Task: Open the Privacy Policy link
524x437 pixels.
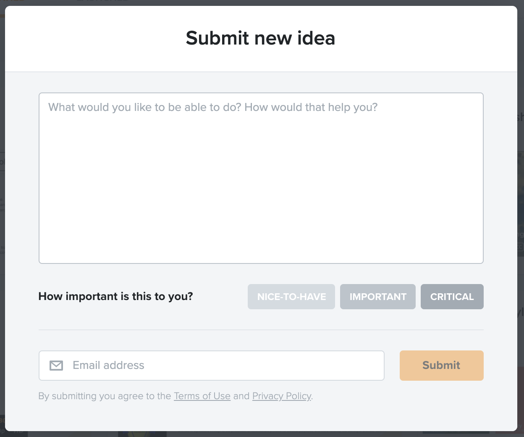Action: (x=282, y=396)
